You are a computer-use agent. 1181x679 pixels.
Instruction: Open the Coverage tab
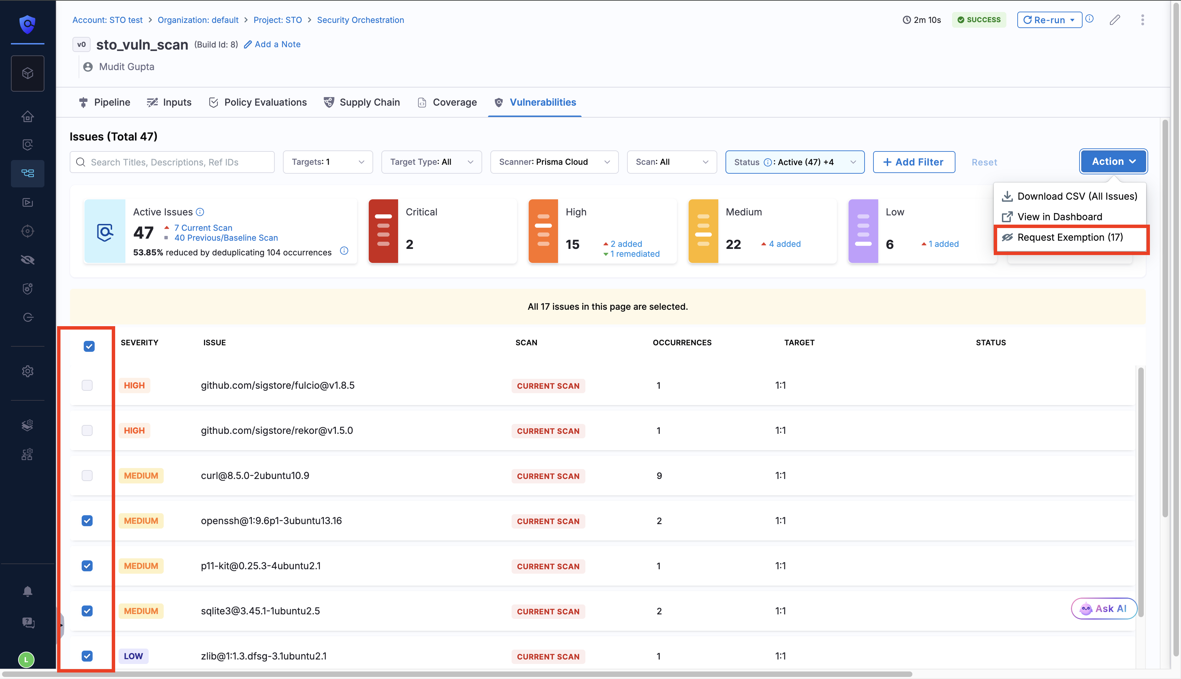(x=447, y=102)
